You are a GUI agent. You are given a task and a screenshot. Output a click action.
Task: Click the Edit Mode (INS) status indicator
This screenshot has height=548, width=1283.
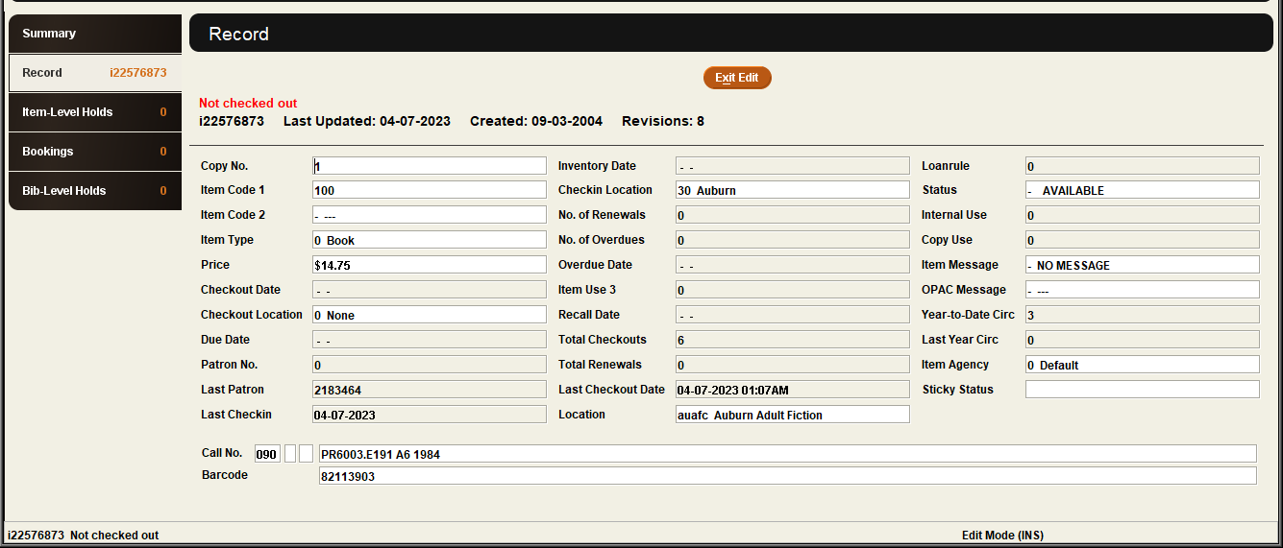(x=1002, y=536)
